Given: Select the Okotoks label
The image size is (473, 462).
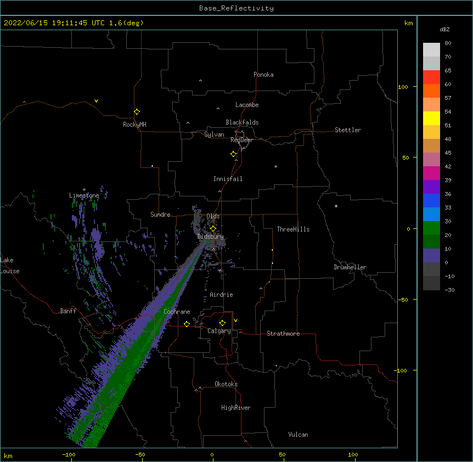Looking at the screenshot, I should (226, 384).
